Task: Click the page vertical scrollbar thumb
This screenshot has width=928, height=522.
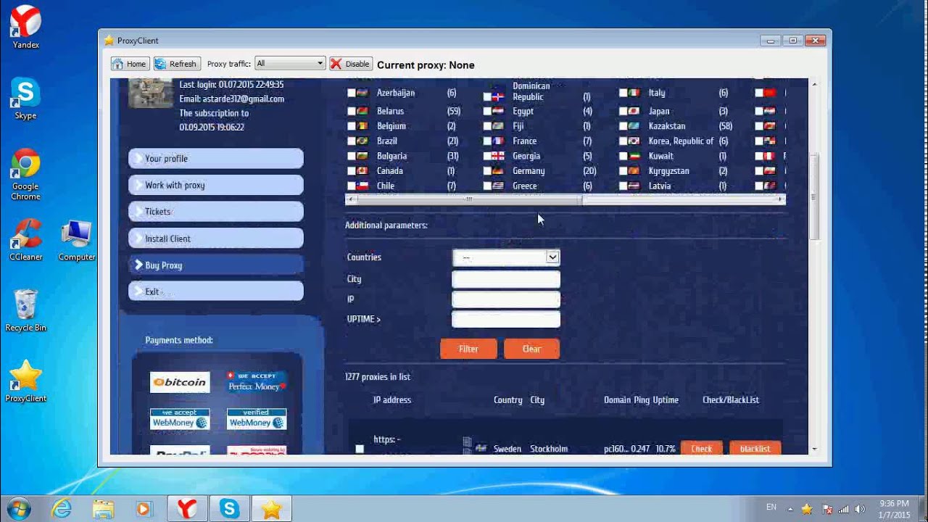Action: pyautogui.click(x=813, y=197)
